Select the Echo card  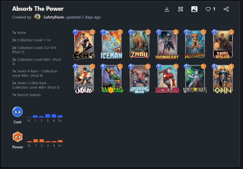pyautogui.click(x=84, y=44)
